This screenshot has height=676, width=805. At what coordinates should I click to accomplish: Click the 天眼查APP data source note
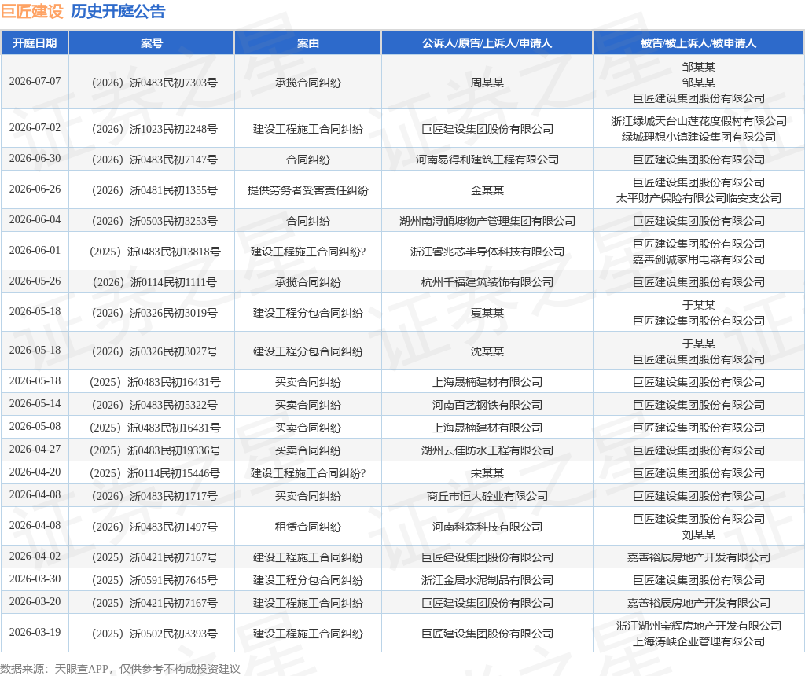120,669
